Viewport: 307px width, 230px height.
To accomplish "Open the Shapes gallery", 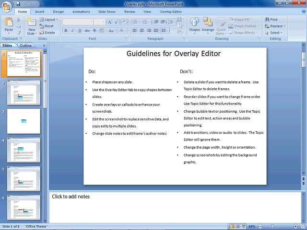I will pos(195,26).
